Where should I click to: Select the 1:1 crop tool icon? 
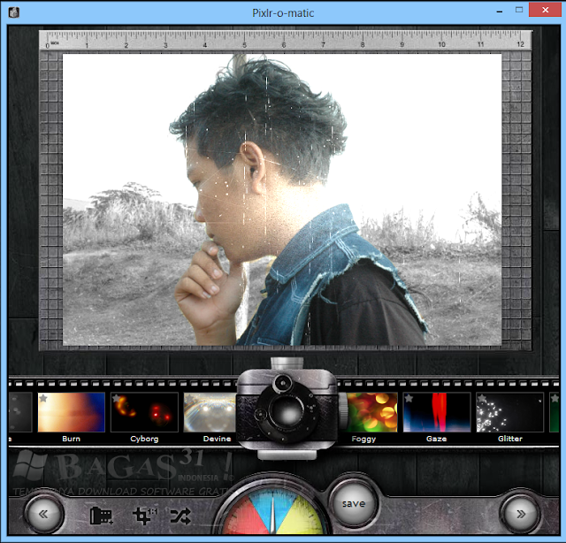(x=145, y=516)
